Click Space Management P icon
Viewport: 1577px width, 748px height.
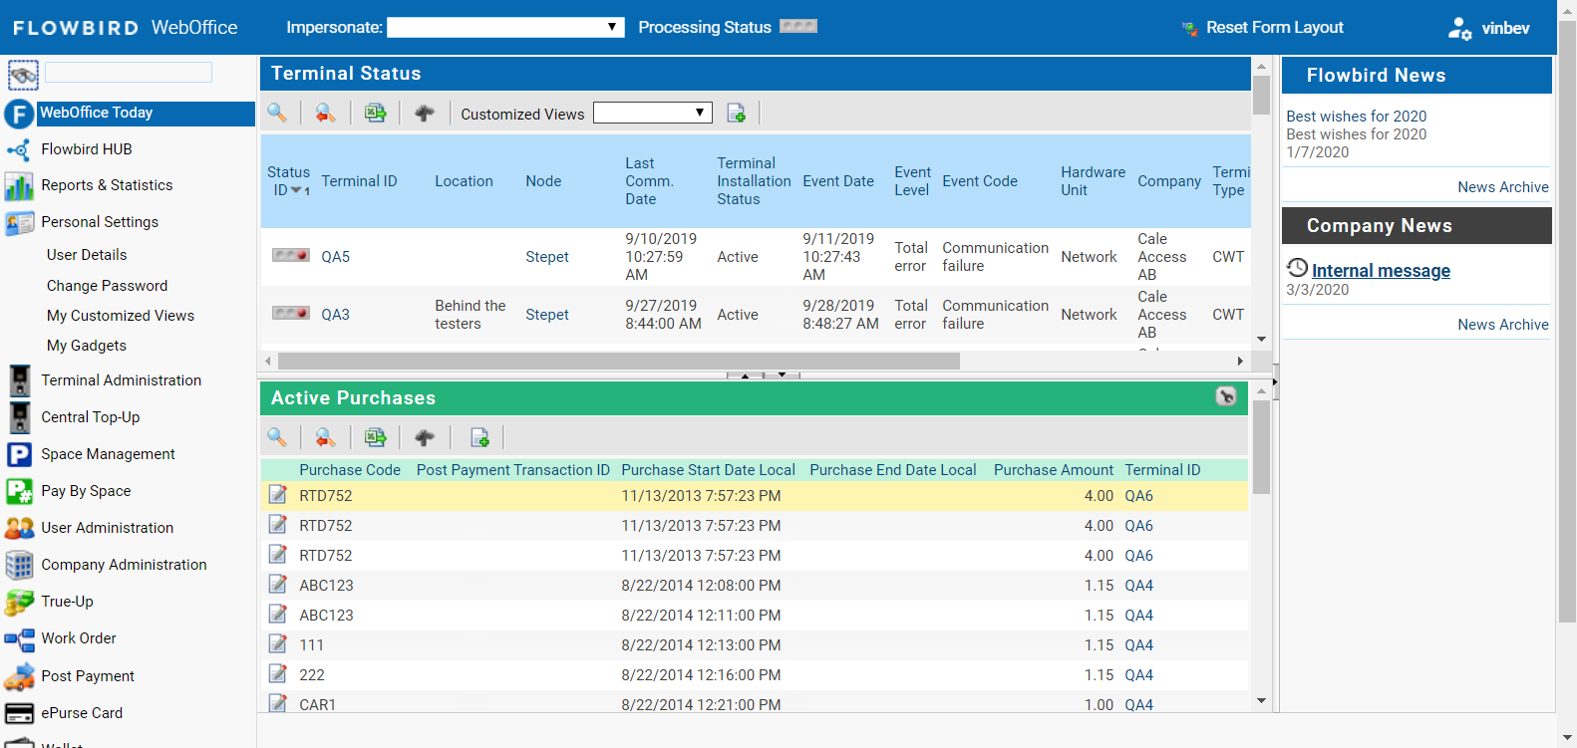pyautogui.click(x=19, y=454)
